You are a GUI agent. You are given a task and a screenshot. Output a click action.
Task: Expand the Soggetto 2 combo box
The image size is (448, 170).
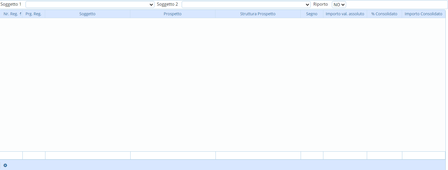click(x=246, y=5)
